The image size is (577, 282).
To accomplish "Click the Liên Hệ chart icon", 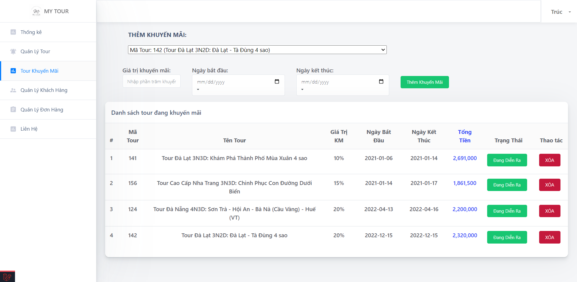I will [x=13, y=129].
